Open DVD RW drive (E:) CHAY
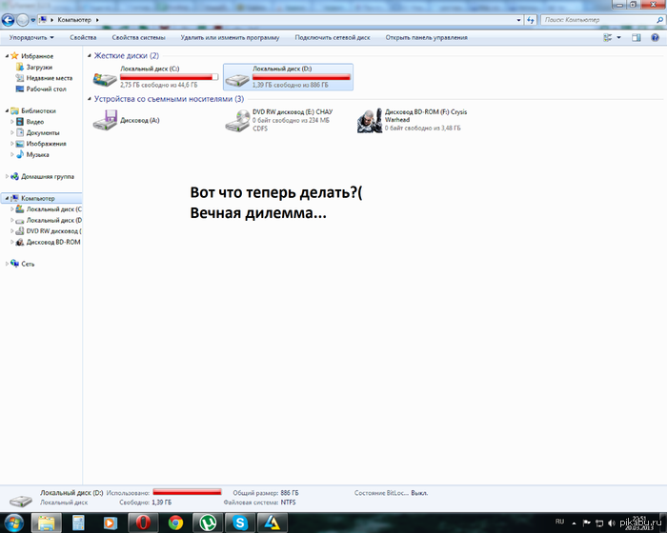This screenshot has width=667, height=533. click(236, 121)
